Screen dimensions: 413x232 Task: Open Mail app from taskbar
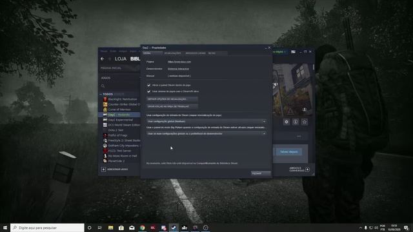tap(132, 227)
